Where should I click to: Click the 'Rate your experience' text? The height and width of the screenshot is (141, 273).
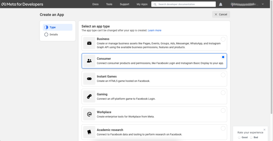[250, 132]
